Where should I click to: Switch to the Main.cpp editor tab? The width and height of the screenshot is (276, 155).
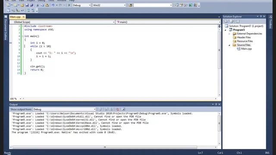coord(15,17)
